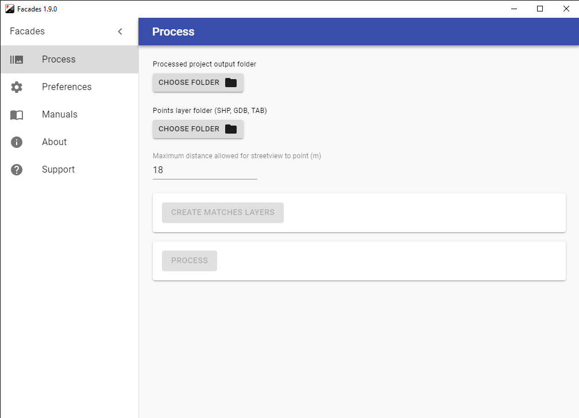
Task: Open the About menu item
Action: [70, 142]
